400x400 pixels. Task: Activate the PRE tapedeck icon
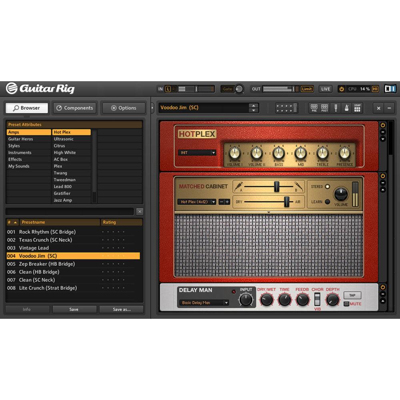click(314, 108)
